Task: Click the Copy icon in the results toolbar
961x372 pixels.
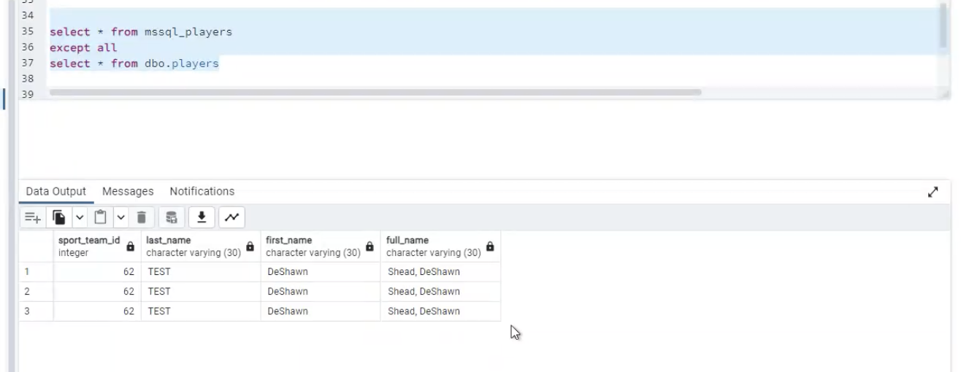Action: tap(59, 217)
